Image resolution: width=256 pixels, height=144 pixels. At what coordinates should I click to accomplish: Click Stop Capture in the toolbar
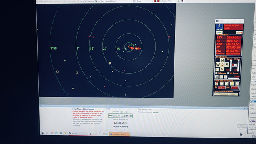(70, 1)
